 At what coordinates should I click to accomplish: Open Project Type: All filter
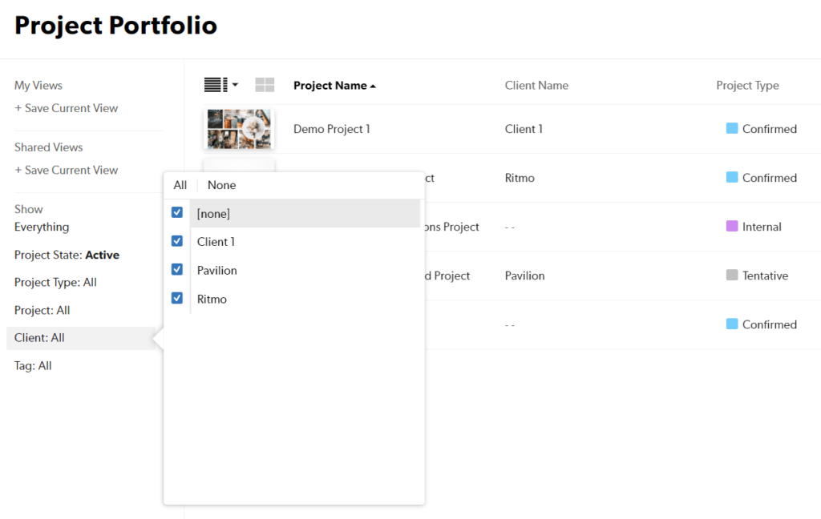pyautogui.click(x=55, y=283)
